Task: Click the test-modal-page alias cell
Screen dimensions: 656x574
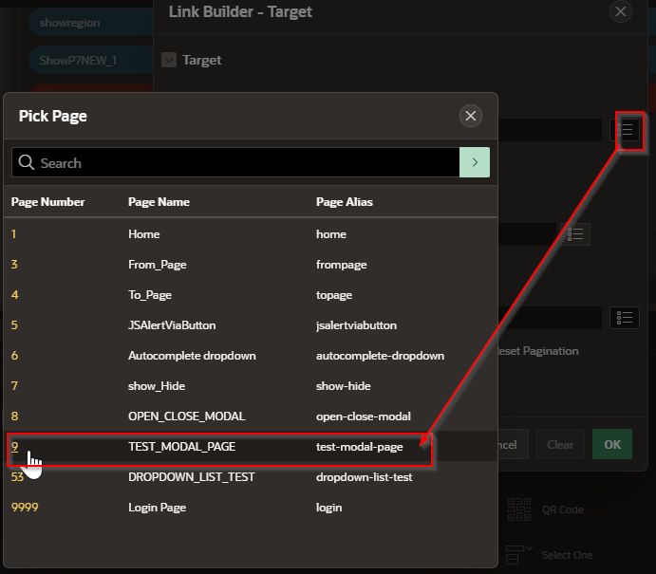Action: (x=360, y=447)
